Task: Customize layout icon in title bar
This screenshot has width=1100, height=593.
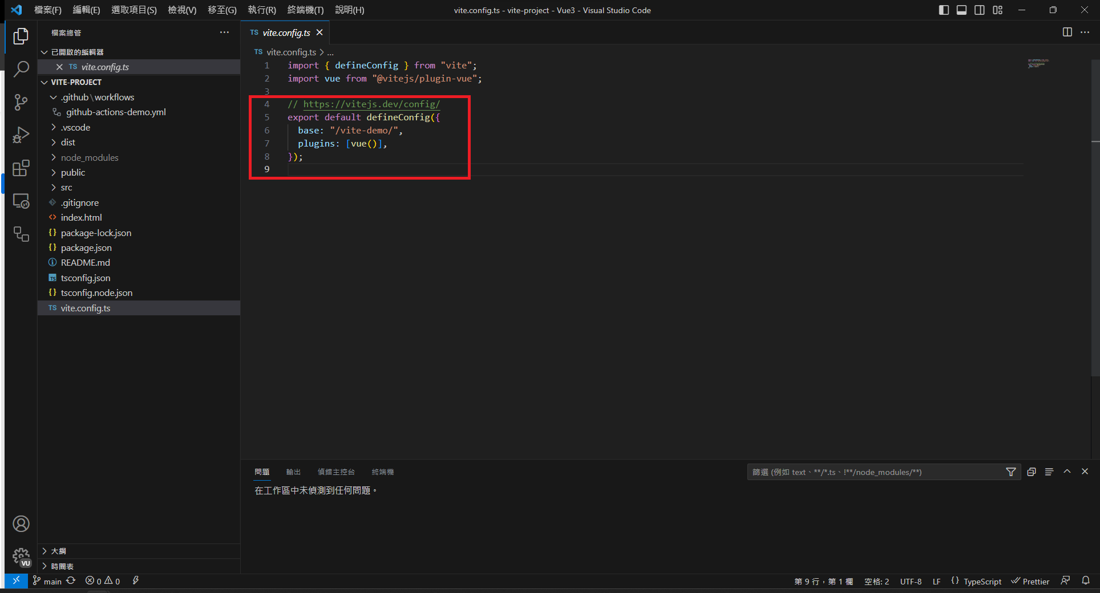Action: [998, 10]
